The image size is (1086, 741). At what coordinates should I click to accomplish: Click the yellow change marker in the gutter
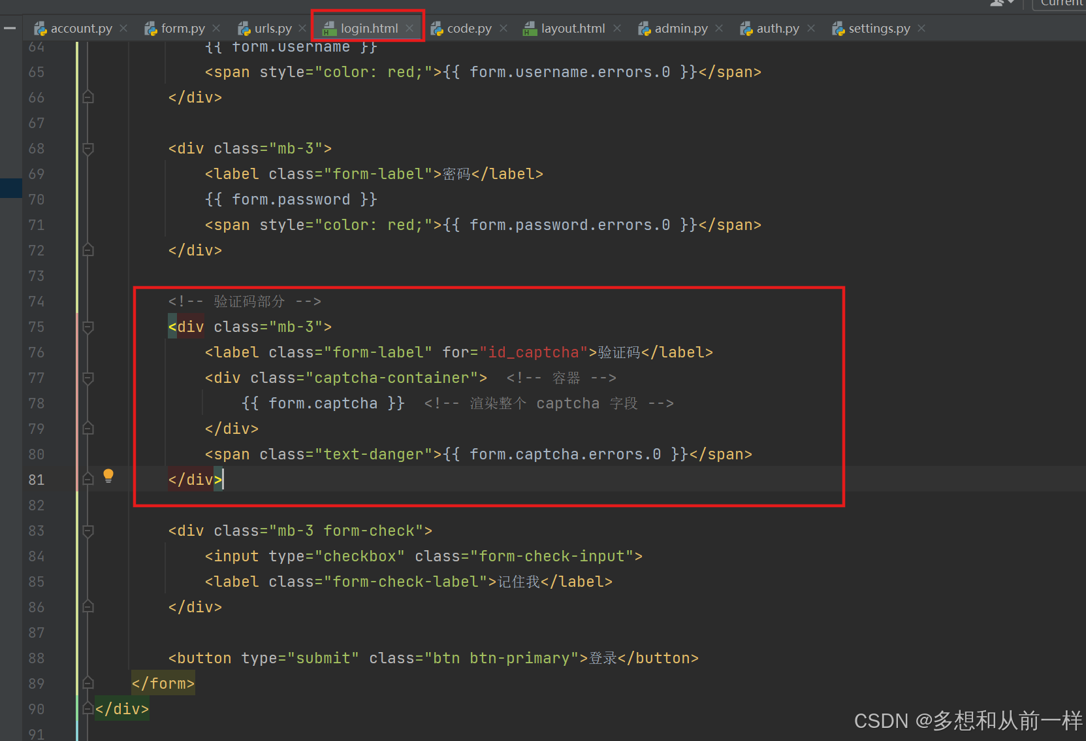point(77,196)
